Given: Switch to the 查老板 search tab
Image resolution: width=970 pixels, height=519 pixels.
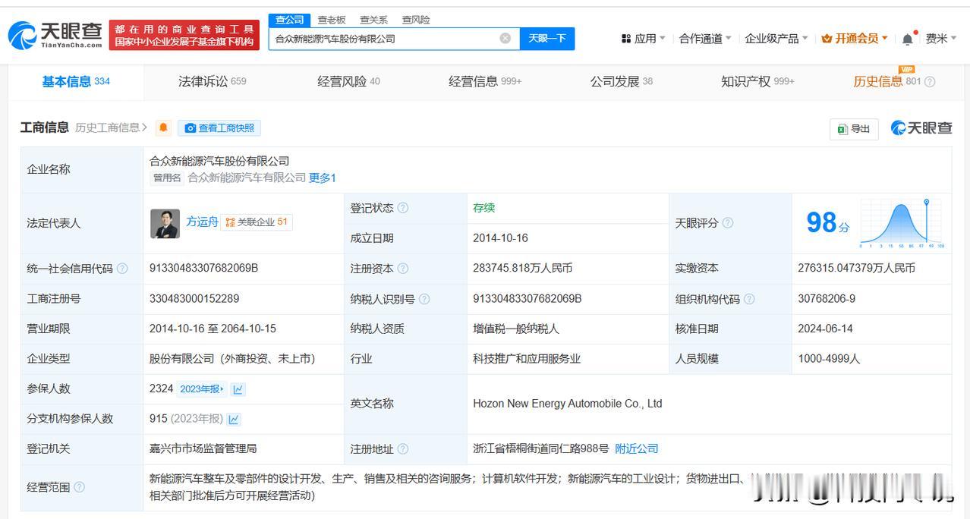Looking at the screenshot, I should point(332,20).
